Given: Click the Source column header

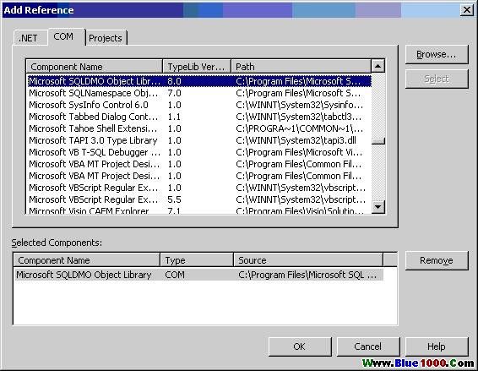Looking at the screenshot, I should pos(308,260).
